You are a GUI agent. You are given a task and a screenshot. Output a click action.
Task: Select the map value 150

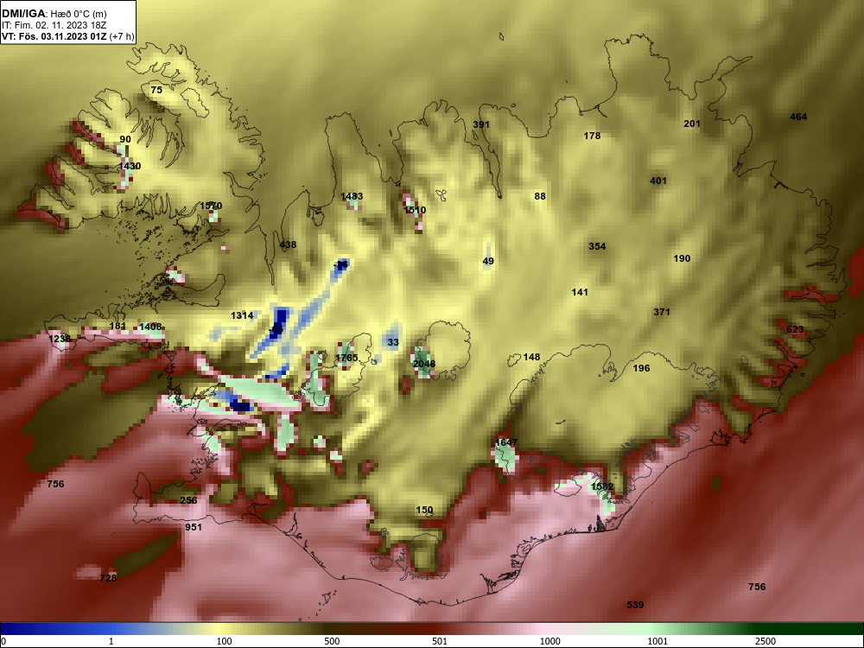click(424, 511)
